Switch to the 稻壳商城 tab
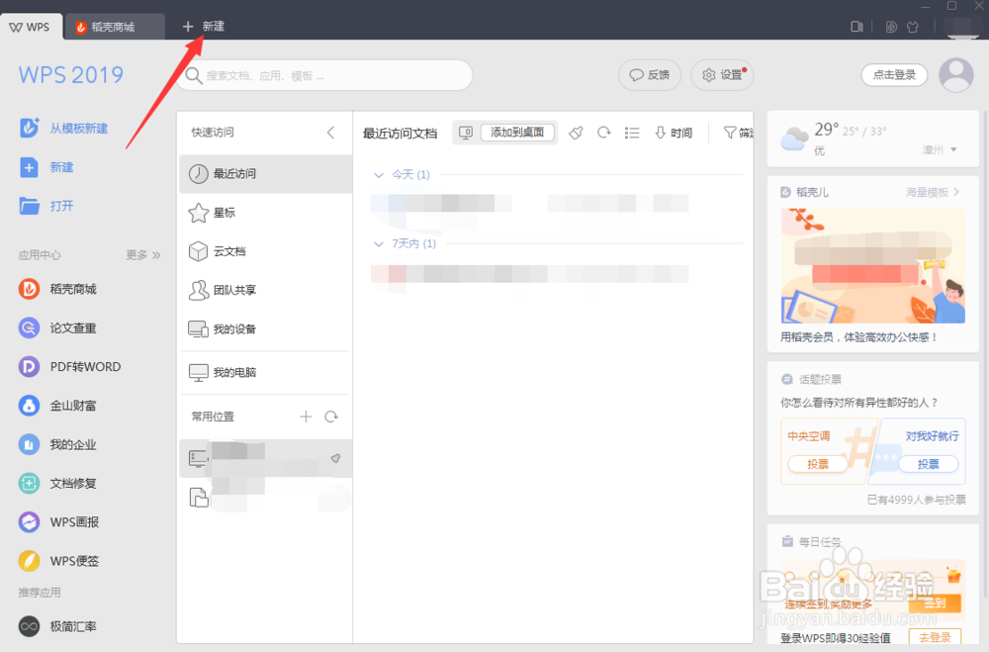 [115, 27]
